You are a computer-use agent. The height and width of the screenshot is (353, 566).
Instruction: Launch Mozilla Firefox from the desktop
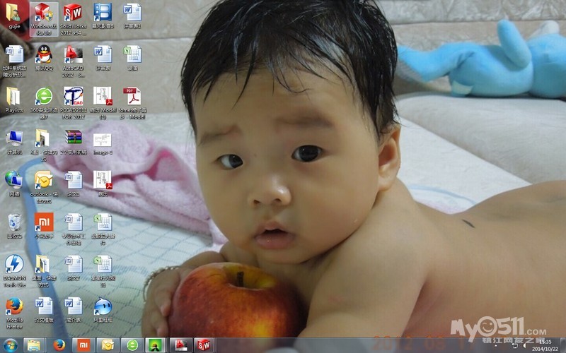click(14, 313)
